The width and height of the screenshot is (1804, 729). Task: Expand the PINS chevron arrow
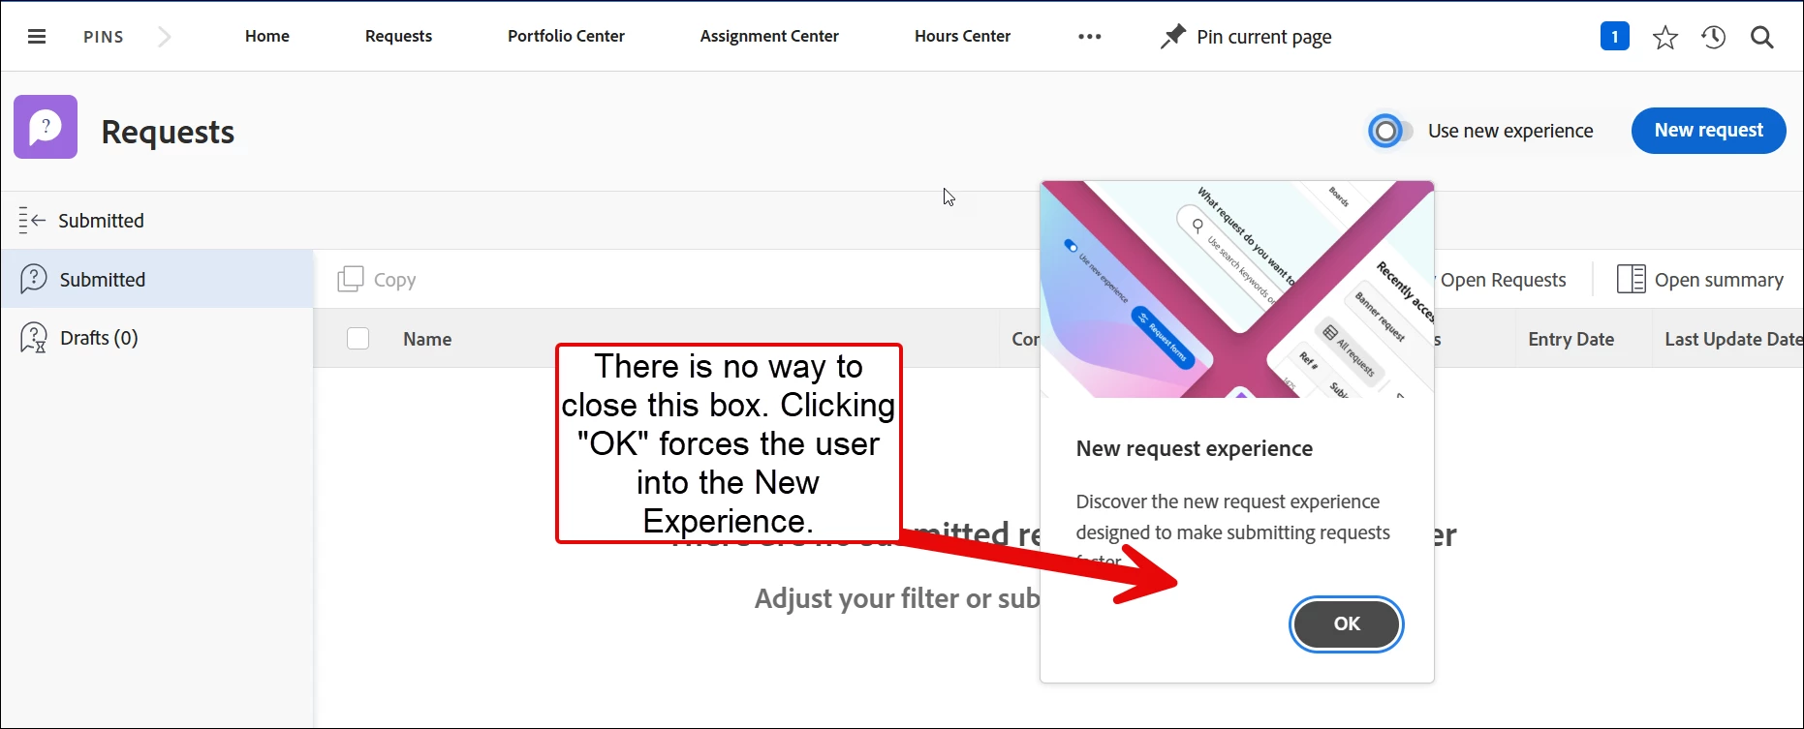coord(165,37)
